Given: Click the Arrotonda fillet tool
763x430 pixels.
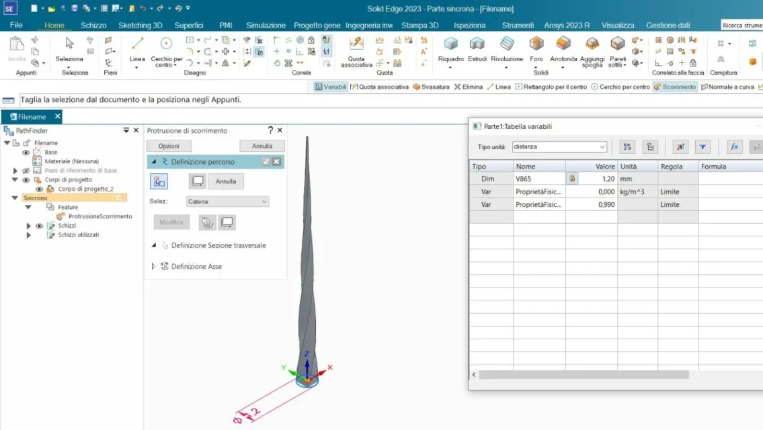Looking at the screenshot, I should (563, 48).
